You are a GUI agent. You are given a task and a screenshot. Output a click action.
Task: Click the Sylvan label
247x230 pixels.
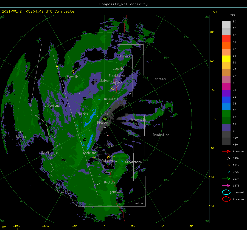pos(105,81)
